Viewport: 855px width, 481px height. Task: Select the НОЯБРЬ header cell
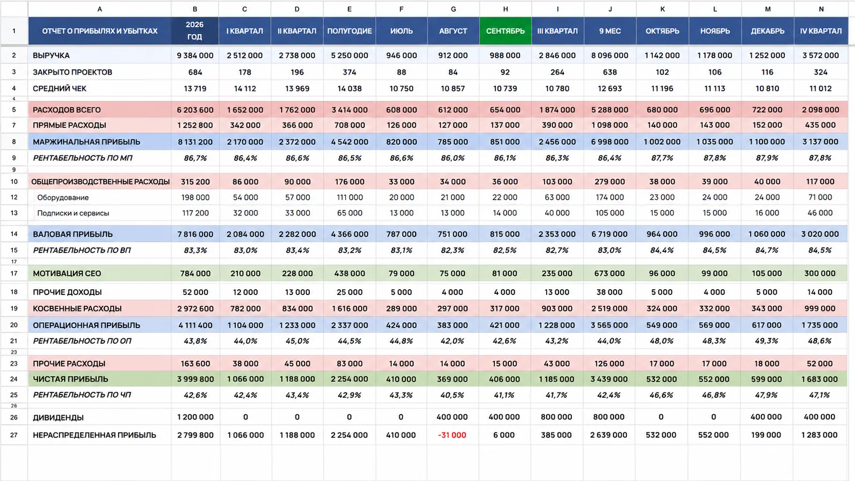pos(715,31)
